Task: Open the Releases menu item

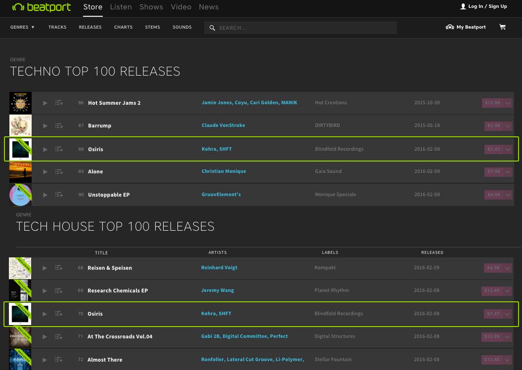Action: click(x=90, y=27)
